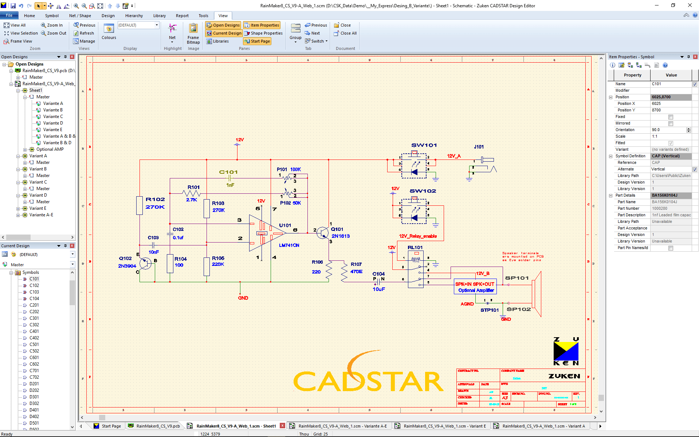Collapse the Position property group
This screenshot has width=699, height=437.
coord(611,97)
